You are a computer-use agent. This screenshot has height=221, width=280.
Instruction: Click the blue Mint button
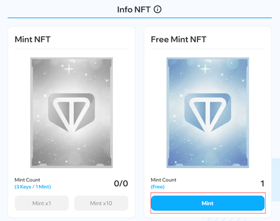(208, 203)
